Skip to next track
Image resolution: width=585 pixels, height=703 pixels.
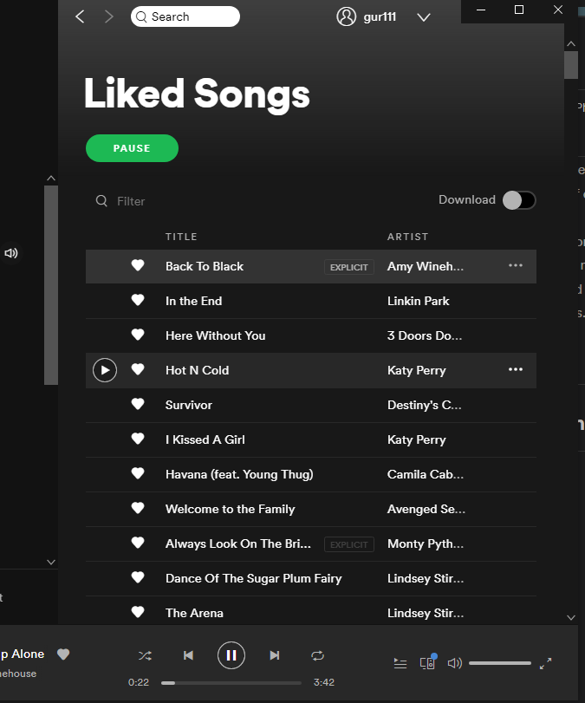point(275,655)
